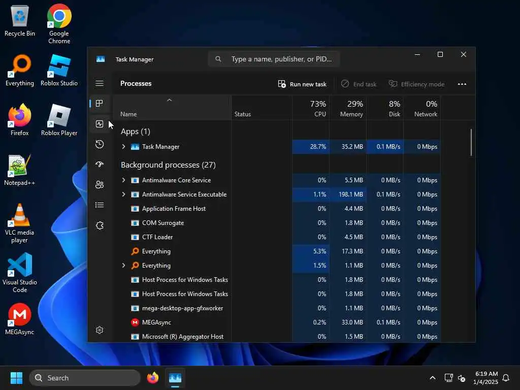Image resolution: width=520 pixels, height=390 pixels.
Task: Open the Task Manager navigation hamburger menu
Action: point(100,83)
